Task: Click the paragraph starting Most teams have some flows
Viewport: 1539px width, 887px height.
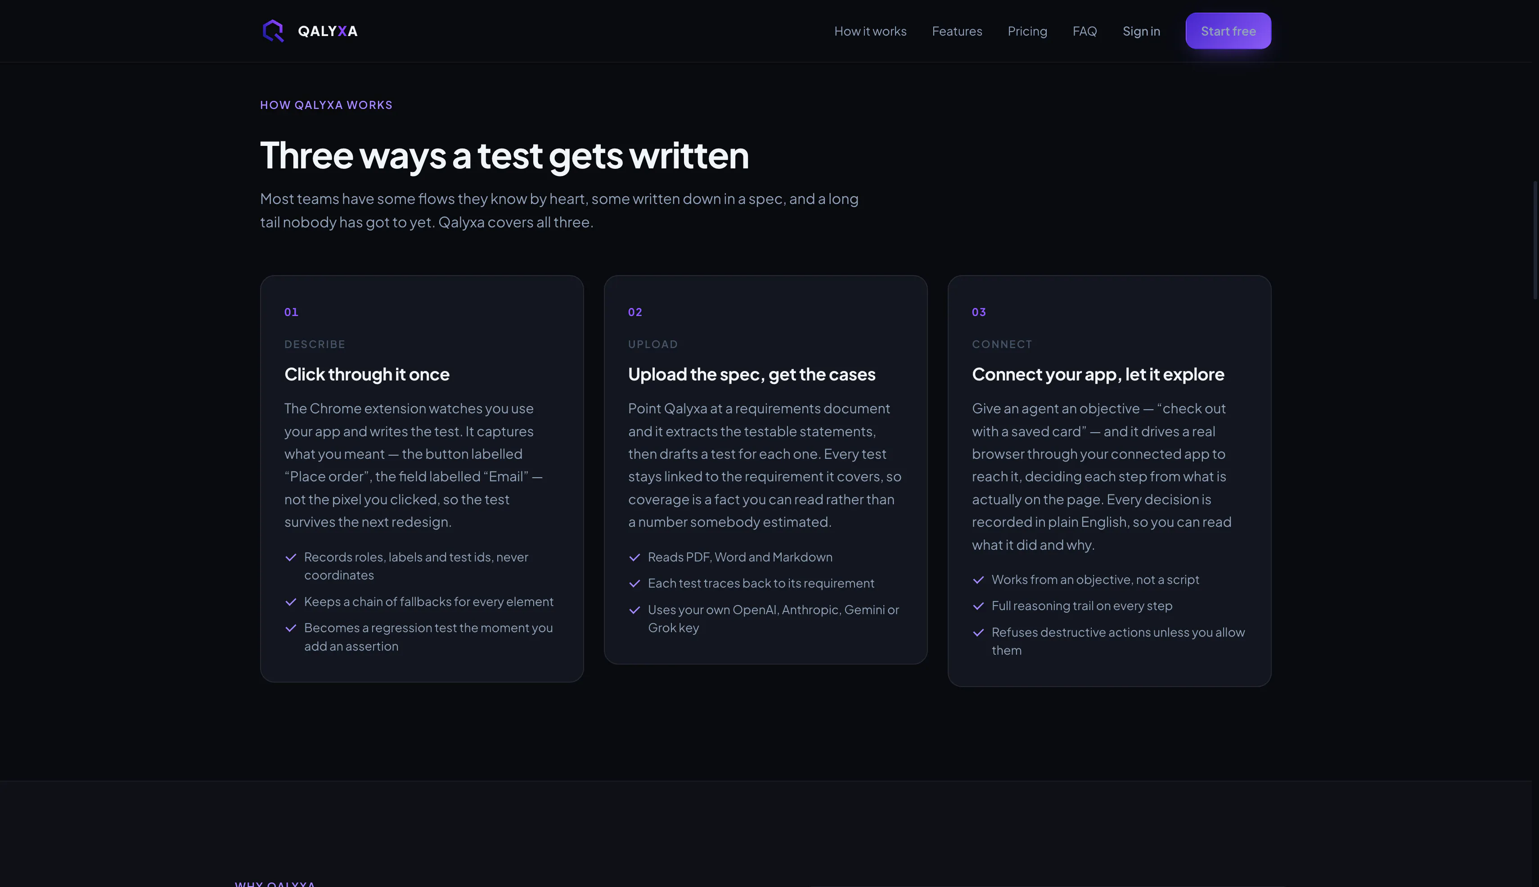Action: (x=559, y=211)
